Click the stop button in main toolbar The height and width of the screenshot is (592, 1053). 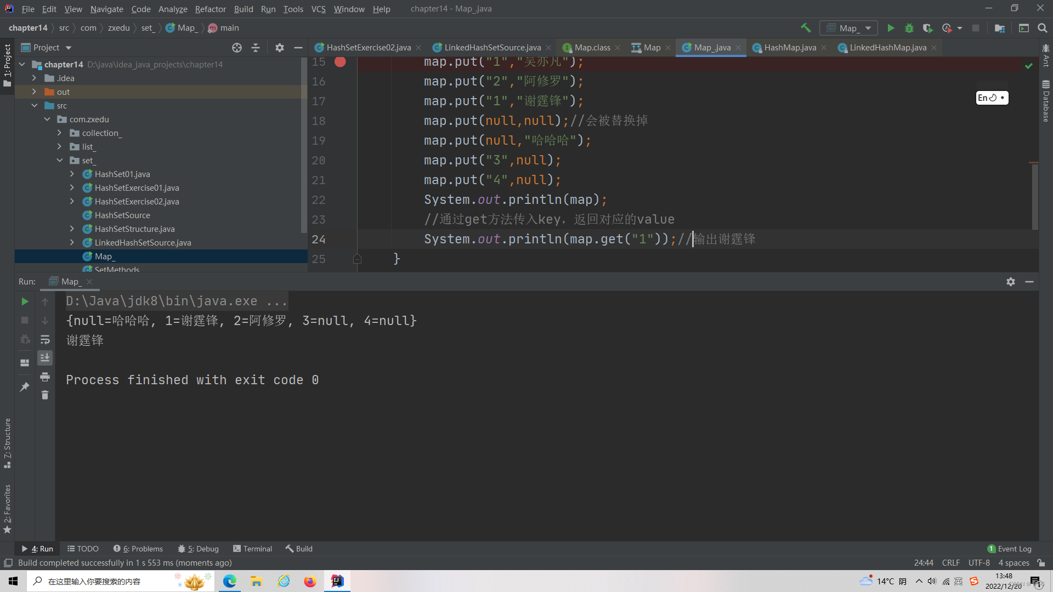[976, 28]
